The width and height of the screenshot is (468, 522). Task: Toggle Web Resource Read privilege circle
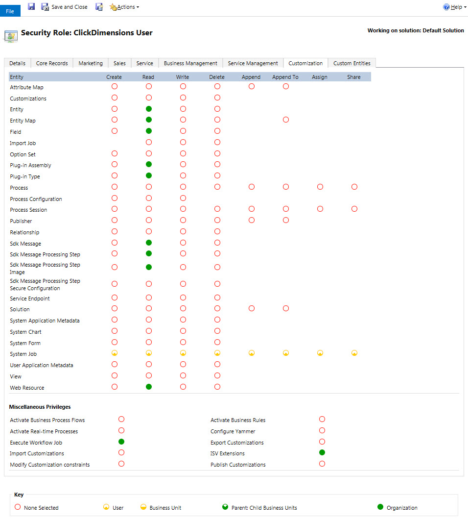coord(149,387)
